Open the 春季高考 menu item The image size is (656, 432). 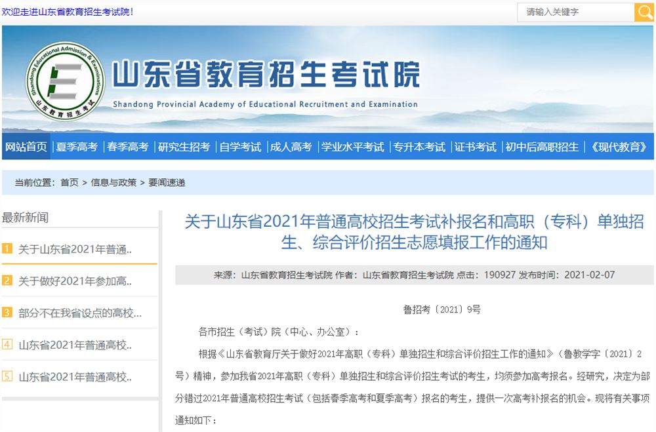(128, 147)
